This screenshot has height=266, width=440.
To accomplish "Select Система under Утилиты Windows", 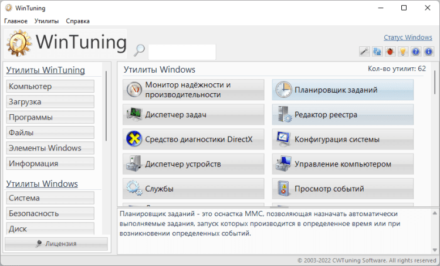I will tap(50, 198).
